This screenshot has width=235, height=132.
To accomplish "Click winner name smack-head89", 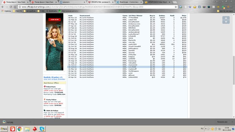I will coord(134,47).
